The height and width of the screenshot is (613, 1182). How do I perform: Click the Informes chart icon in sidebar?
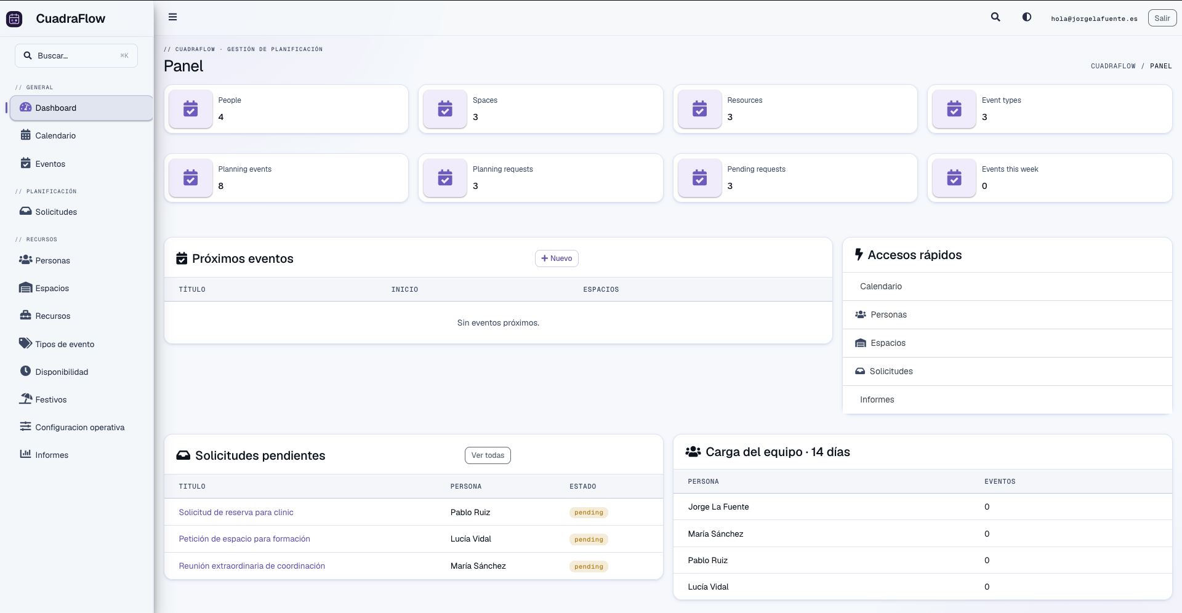[x=25, y=454]
